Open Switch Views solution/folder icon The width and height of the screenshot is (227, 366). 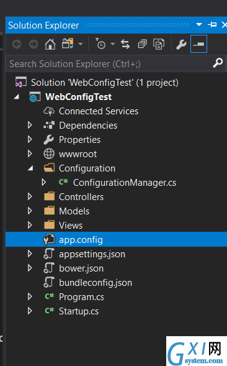[x=68, y=43]
